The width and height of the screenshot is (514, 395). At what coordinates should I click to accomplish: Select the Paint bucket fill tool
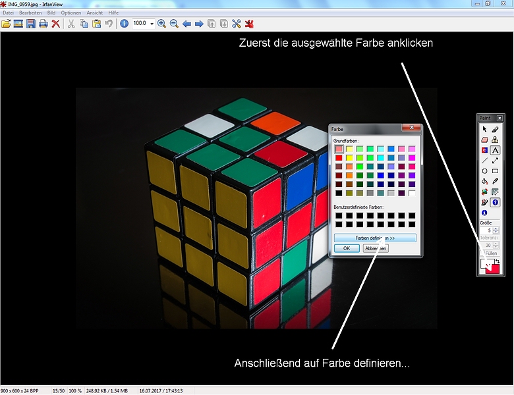pyautogui.click(x=484, y=182)
